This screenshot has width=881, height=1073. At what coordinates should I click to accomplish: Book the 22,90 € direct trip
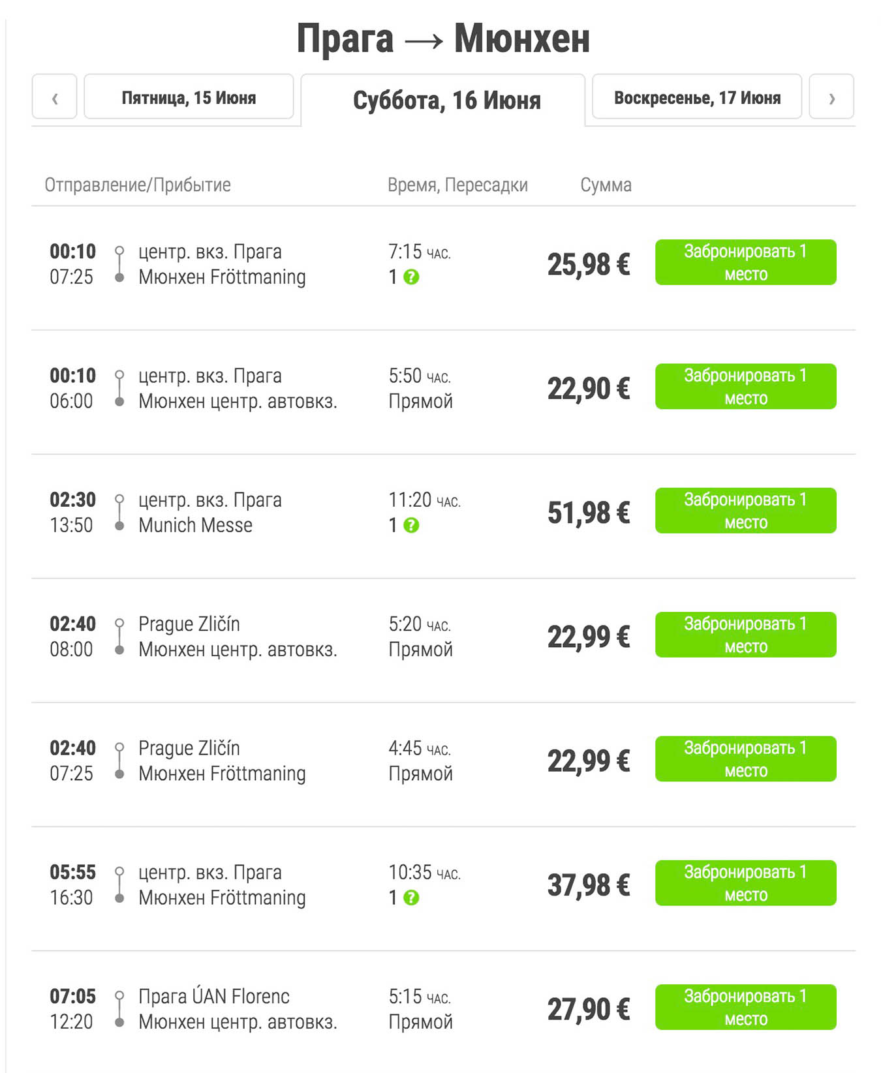[x=745, y=386]
